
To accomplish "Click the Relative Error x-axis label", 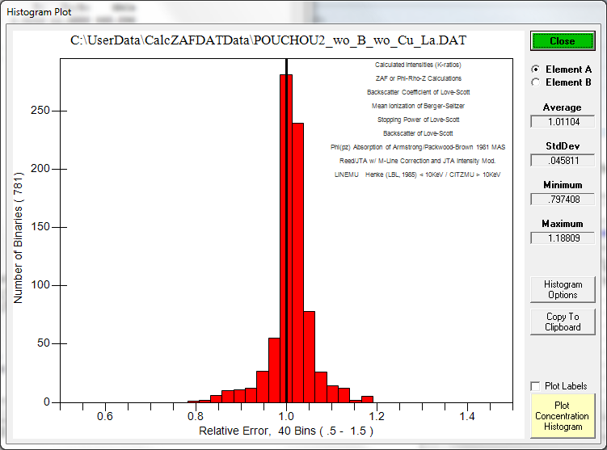I will 285,431.
